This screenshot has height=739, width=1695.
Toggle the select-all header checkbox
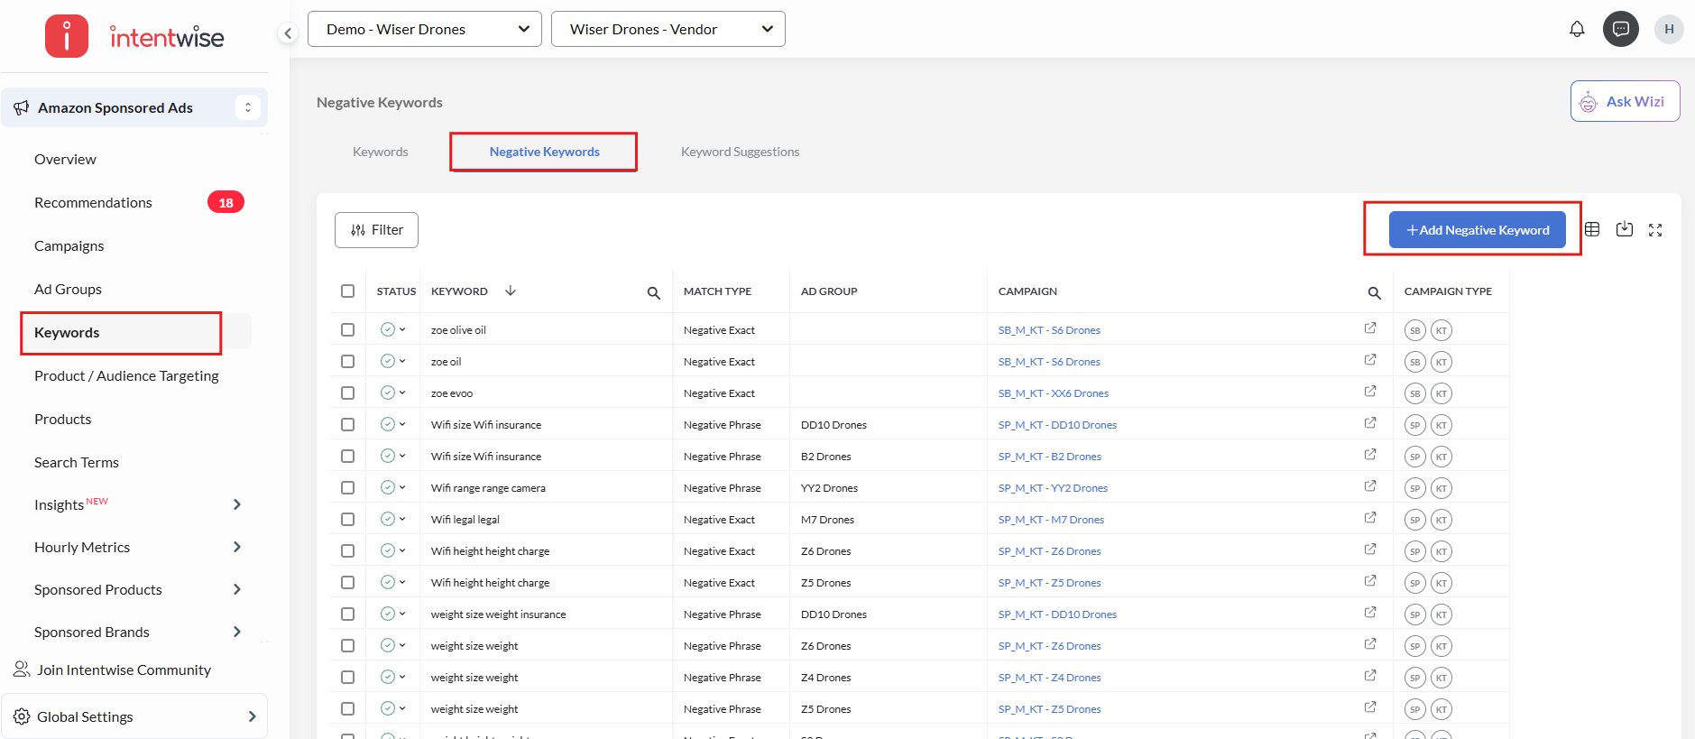[x=347, y=291]
